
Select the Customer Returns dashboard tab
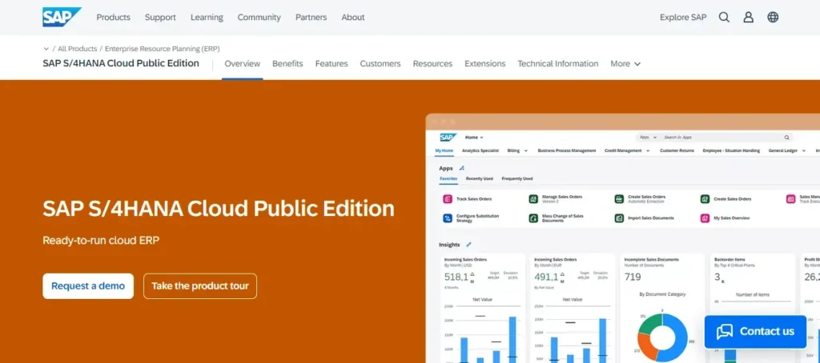(677, 150)
